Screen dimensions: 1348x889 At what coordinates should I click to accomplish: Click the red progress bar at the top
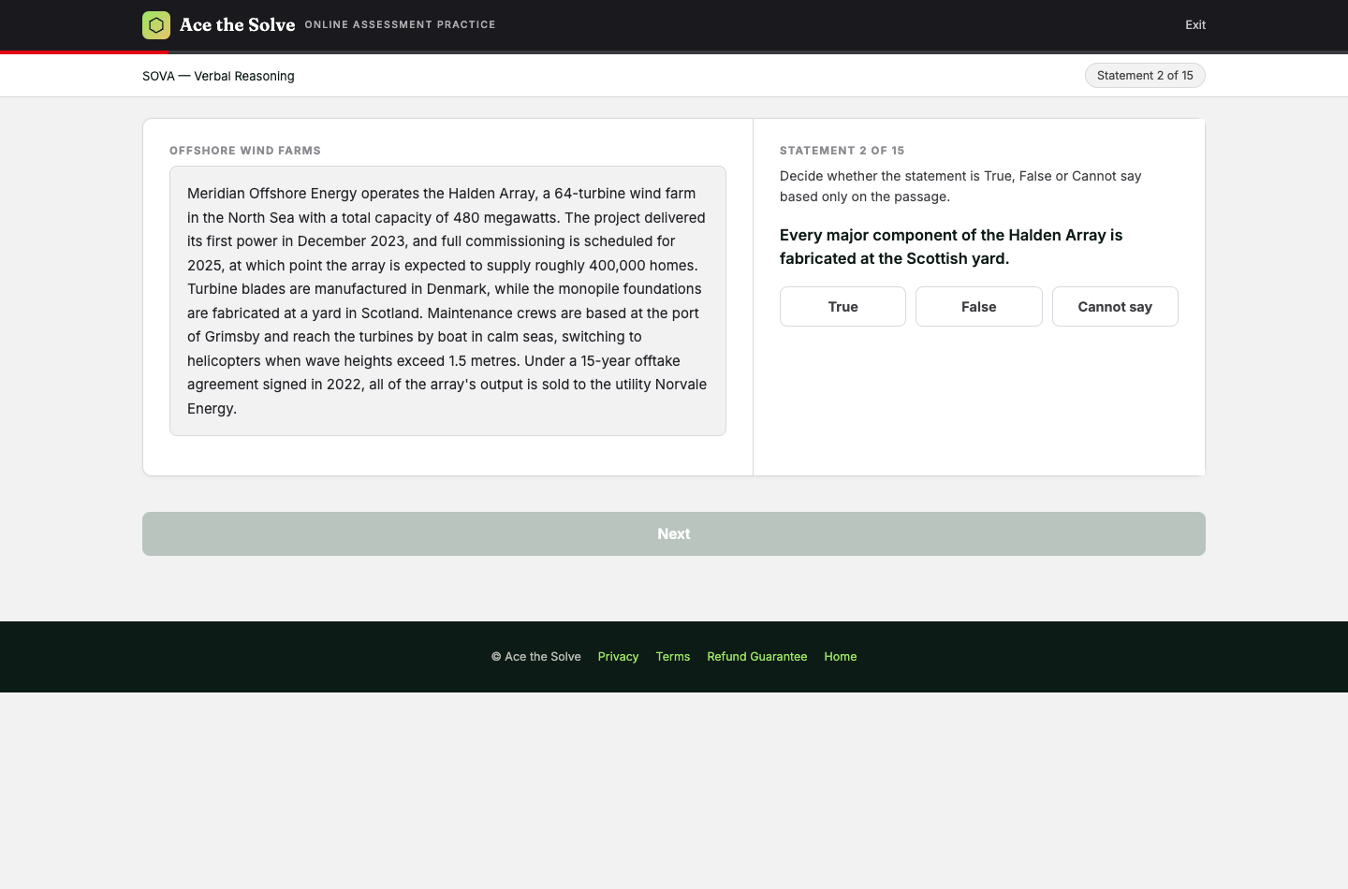[x=84, y=52]
